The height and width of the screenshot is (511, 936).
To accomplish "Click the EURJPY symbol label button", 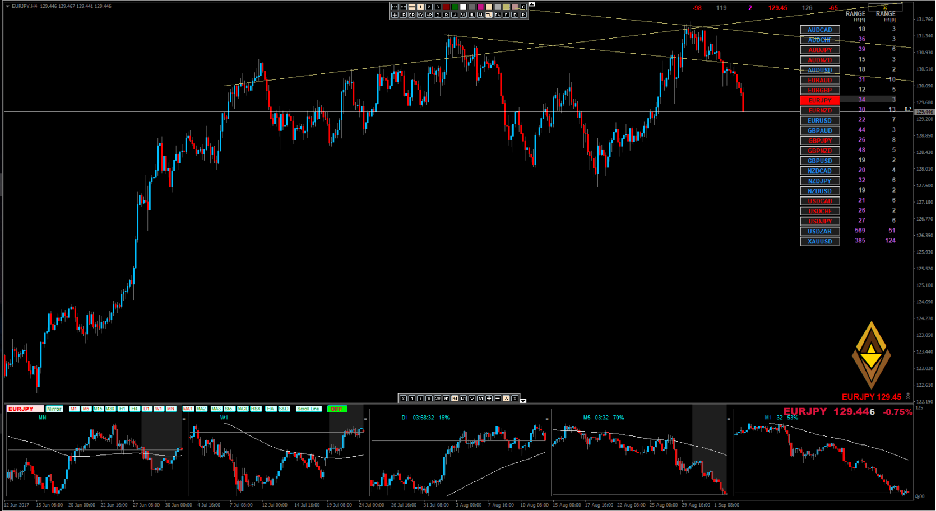I will tap(25, 409).
